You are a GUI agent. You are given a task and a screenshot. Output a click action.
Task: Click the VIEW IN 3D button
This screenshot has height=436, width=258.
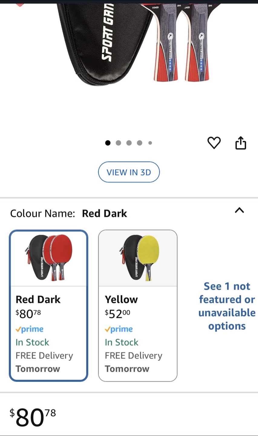click(129, 172)
